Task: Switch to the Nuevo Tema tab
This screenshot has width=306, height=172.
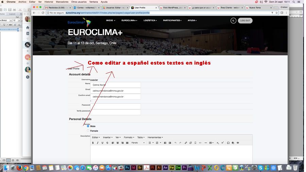Action: pyautogui.click(x=258, y=7)
